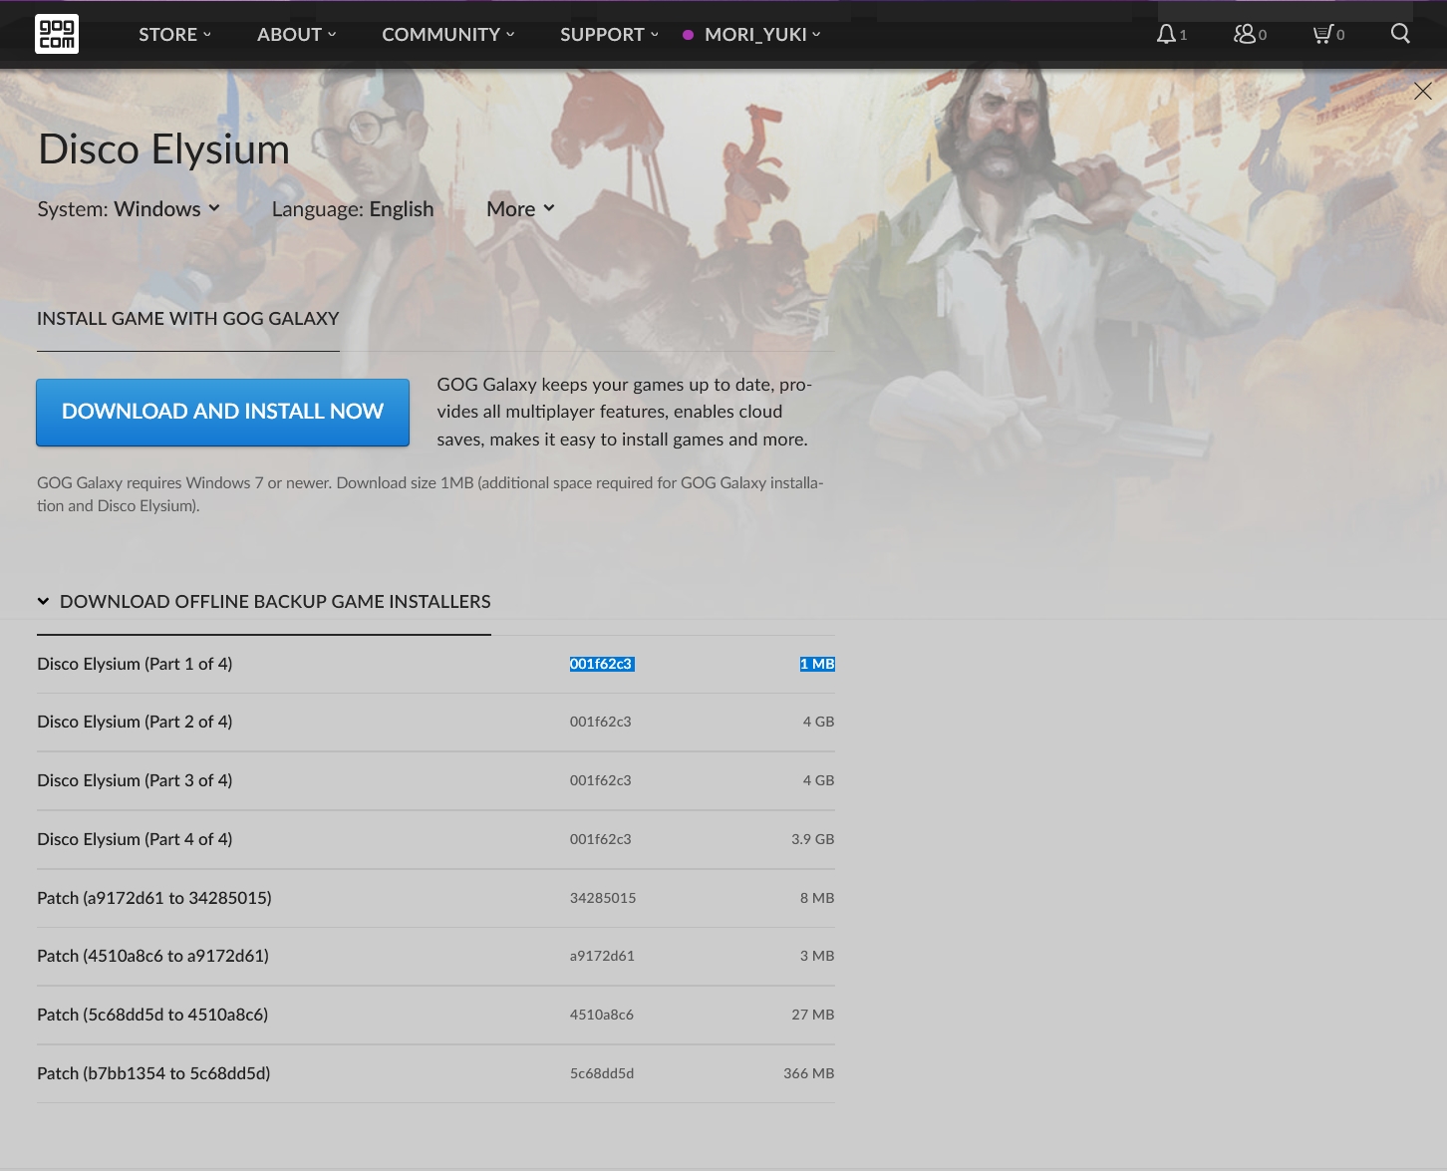Viewport: 1447px width, 1171px height.
Task: Click Language: English selector
Action: coord(353,209)
